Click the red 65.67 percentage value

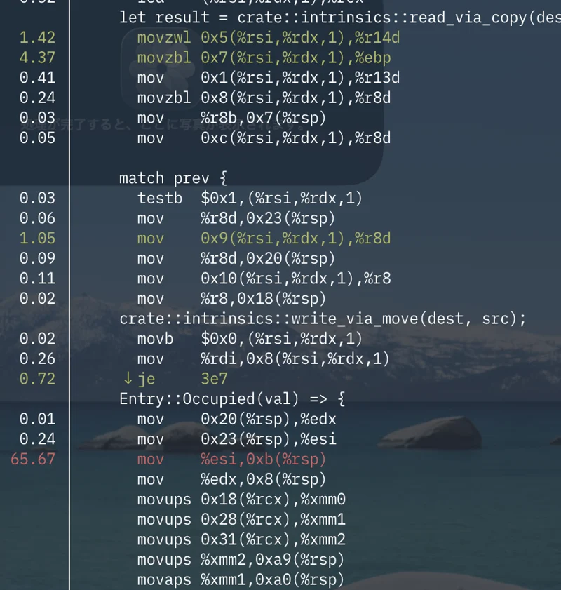[33, 460]
